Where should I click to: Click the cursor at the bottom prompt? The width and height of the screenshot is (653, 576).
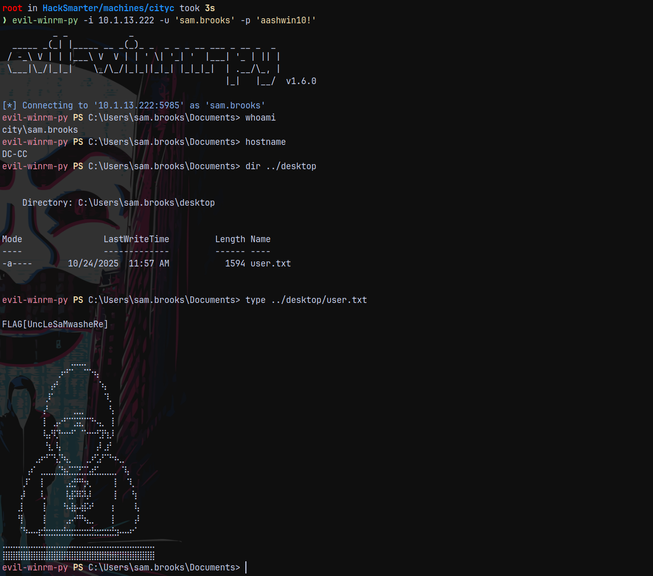[246, 567]
